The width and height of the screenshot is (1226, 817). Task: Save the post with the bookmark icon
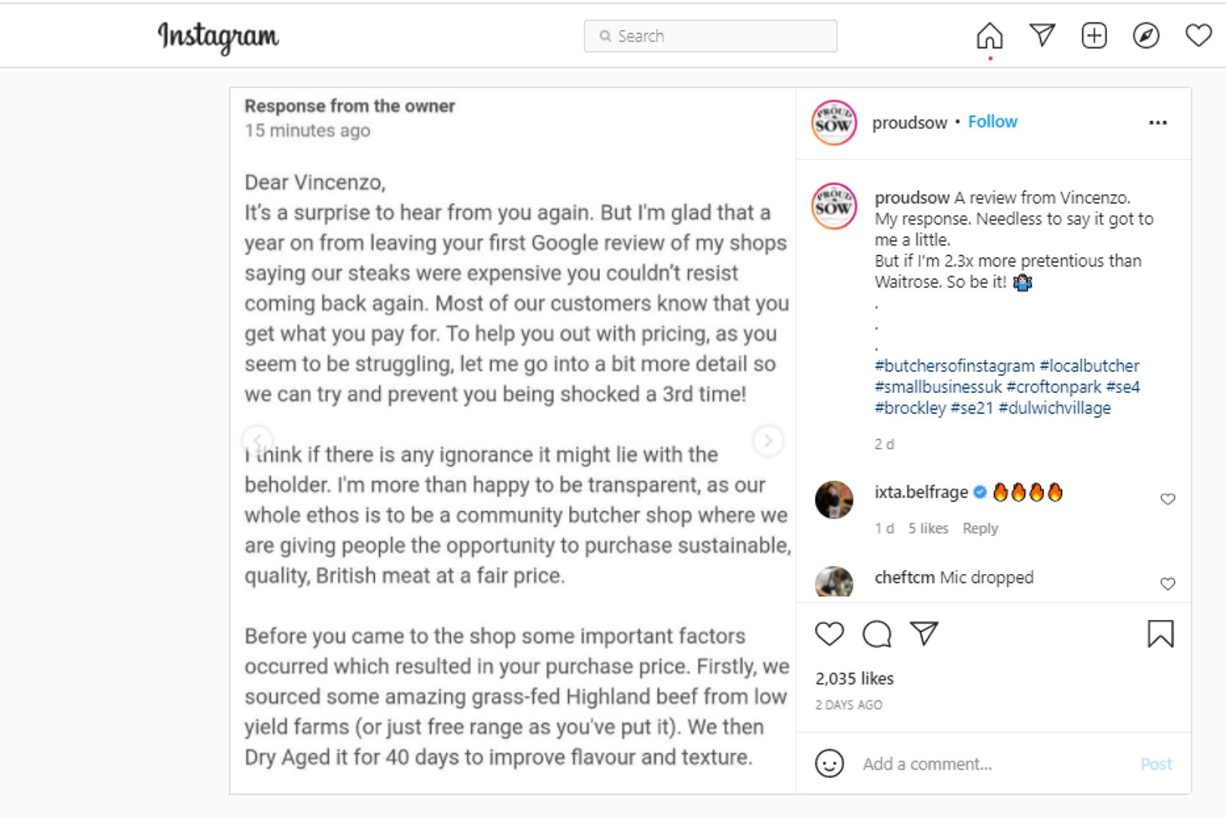pyautogui.click(x=1161, y=634)
